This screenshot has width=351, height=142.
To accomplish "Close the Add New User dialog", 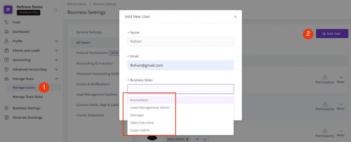I will point(235,16).
